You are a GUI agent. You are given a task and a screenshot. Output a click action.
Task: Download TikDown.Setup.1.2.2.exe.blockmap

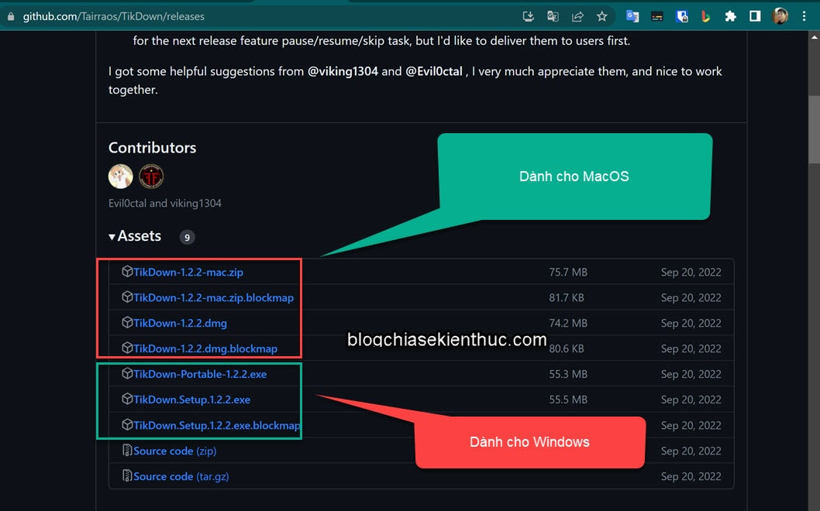(216, 426)
